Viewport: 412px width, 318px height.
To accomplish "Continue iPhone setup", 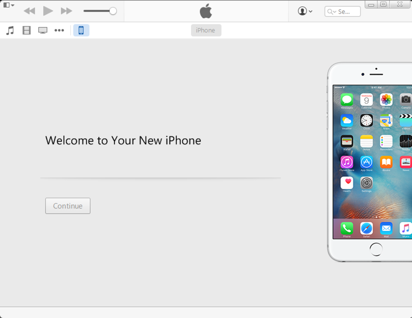I will coord(68,206).
